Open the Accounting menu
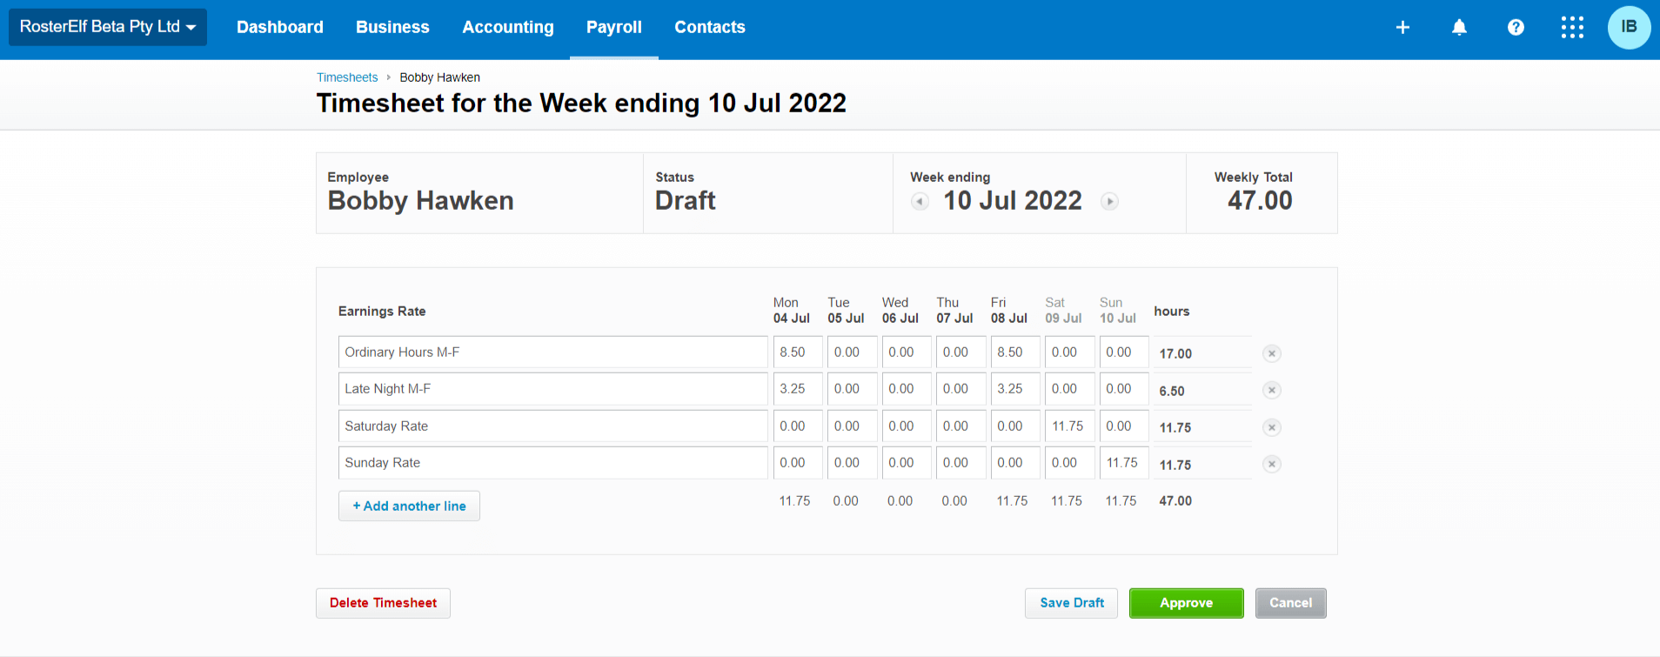Viewport: 1660px width, 657px height. click(x=508, y=27)
